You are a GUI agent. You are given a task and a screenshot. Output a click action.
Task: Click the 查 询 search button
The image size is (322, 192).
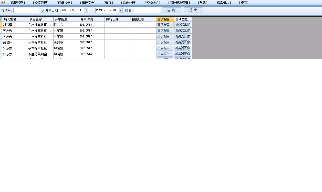(171, 10)
